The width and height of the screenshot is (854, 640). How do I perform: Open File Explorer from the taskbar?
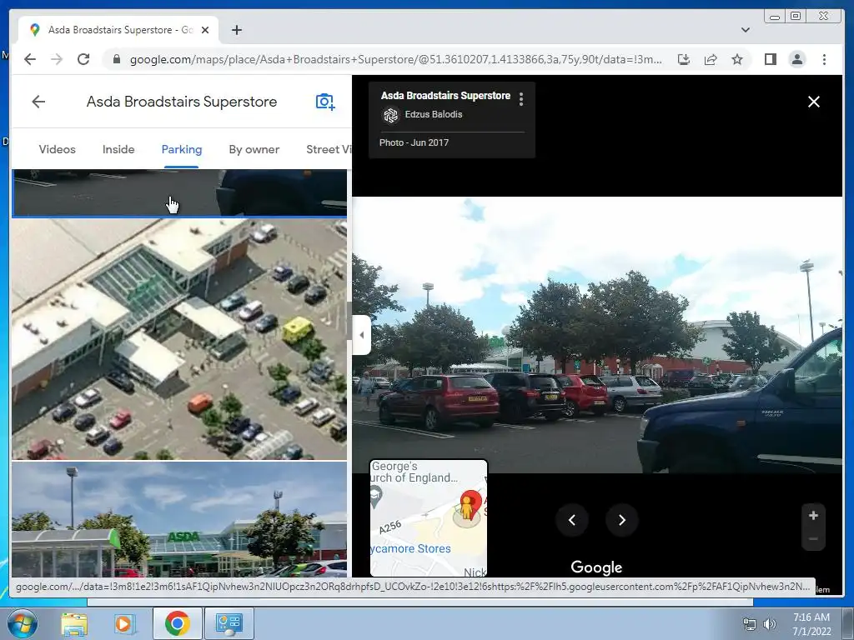73,623
